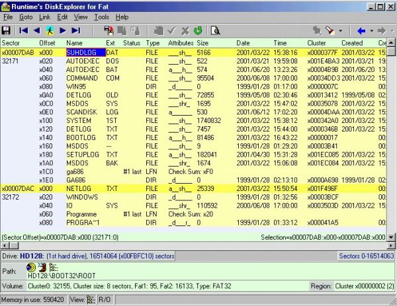Select the WINDOWS directory entry
This screenshot has width=397, height=306.
pos(82,197)
